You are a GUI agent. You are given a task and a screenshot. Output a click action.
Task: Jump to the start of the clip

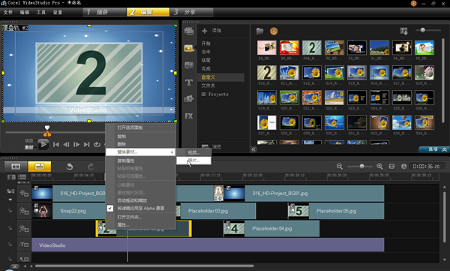tap(56, 144)
